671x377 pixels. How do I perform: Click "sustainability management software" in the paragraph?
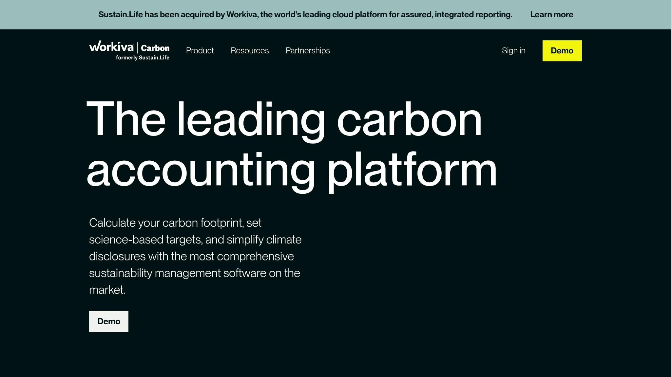178,273
